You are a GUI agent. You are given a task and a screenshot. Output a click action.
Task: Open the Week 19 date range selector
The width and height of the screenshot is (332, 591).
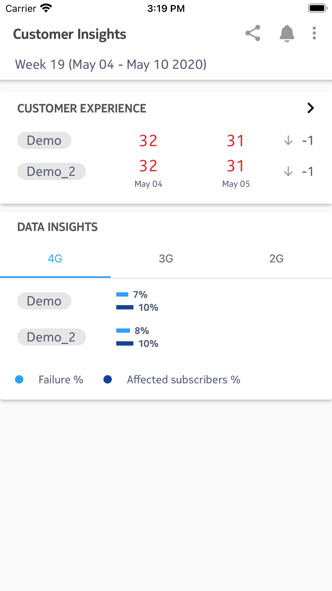click(x=111, y=64)
